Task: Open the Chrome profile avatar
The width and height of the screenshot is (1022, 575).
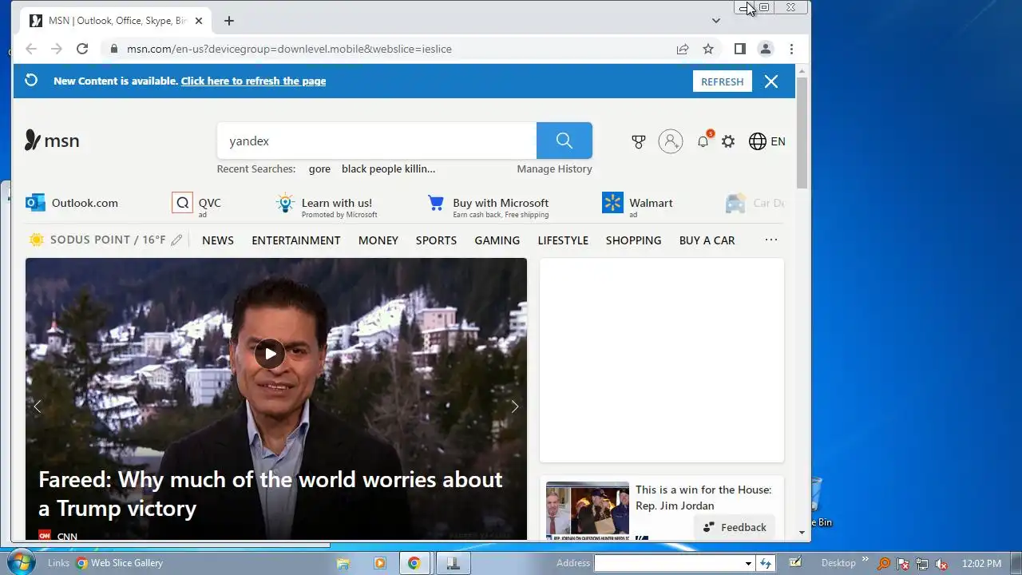Action: [765, 49]
